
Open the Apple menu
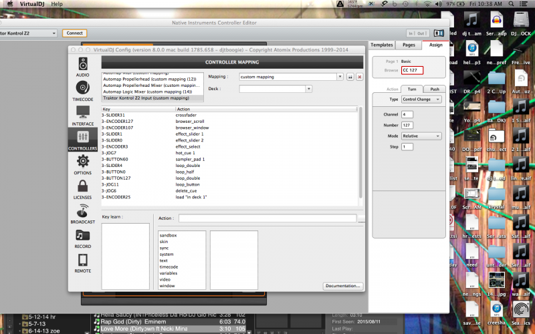(x=10, y=4)
